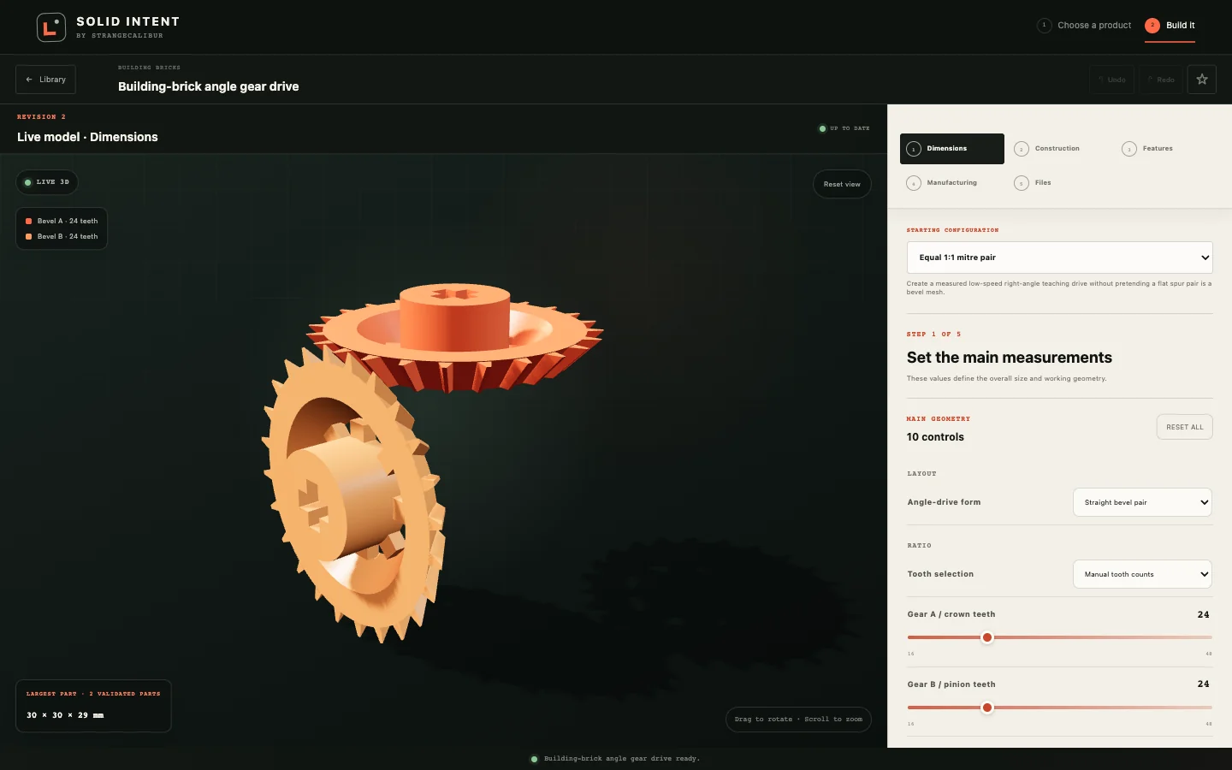The height and width of the screenshot is (770, 1232).
Task: Click the Gear A crown teeth value 24
Action: coord(1203,614)
